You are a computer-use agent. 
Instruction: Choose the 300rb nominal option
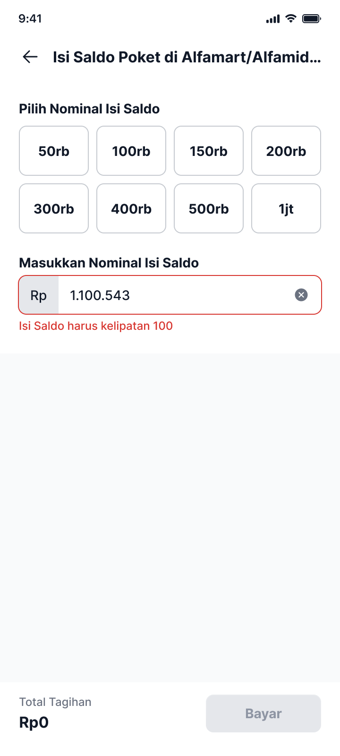point(54,208)
